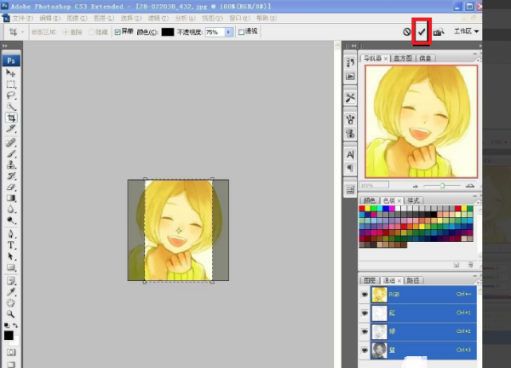The image size is (511, 368).
Task: Delete swatch trash icon
Action: click(470, 265)
